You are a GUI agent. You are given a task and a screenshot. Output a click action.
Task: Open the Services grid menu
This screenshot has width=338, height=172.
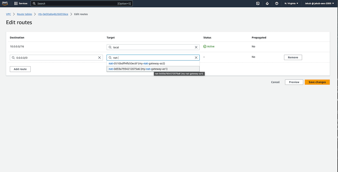pos(21,3)
